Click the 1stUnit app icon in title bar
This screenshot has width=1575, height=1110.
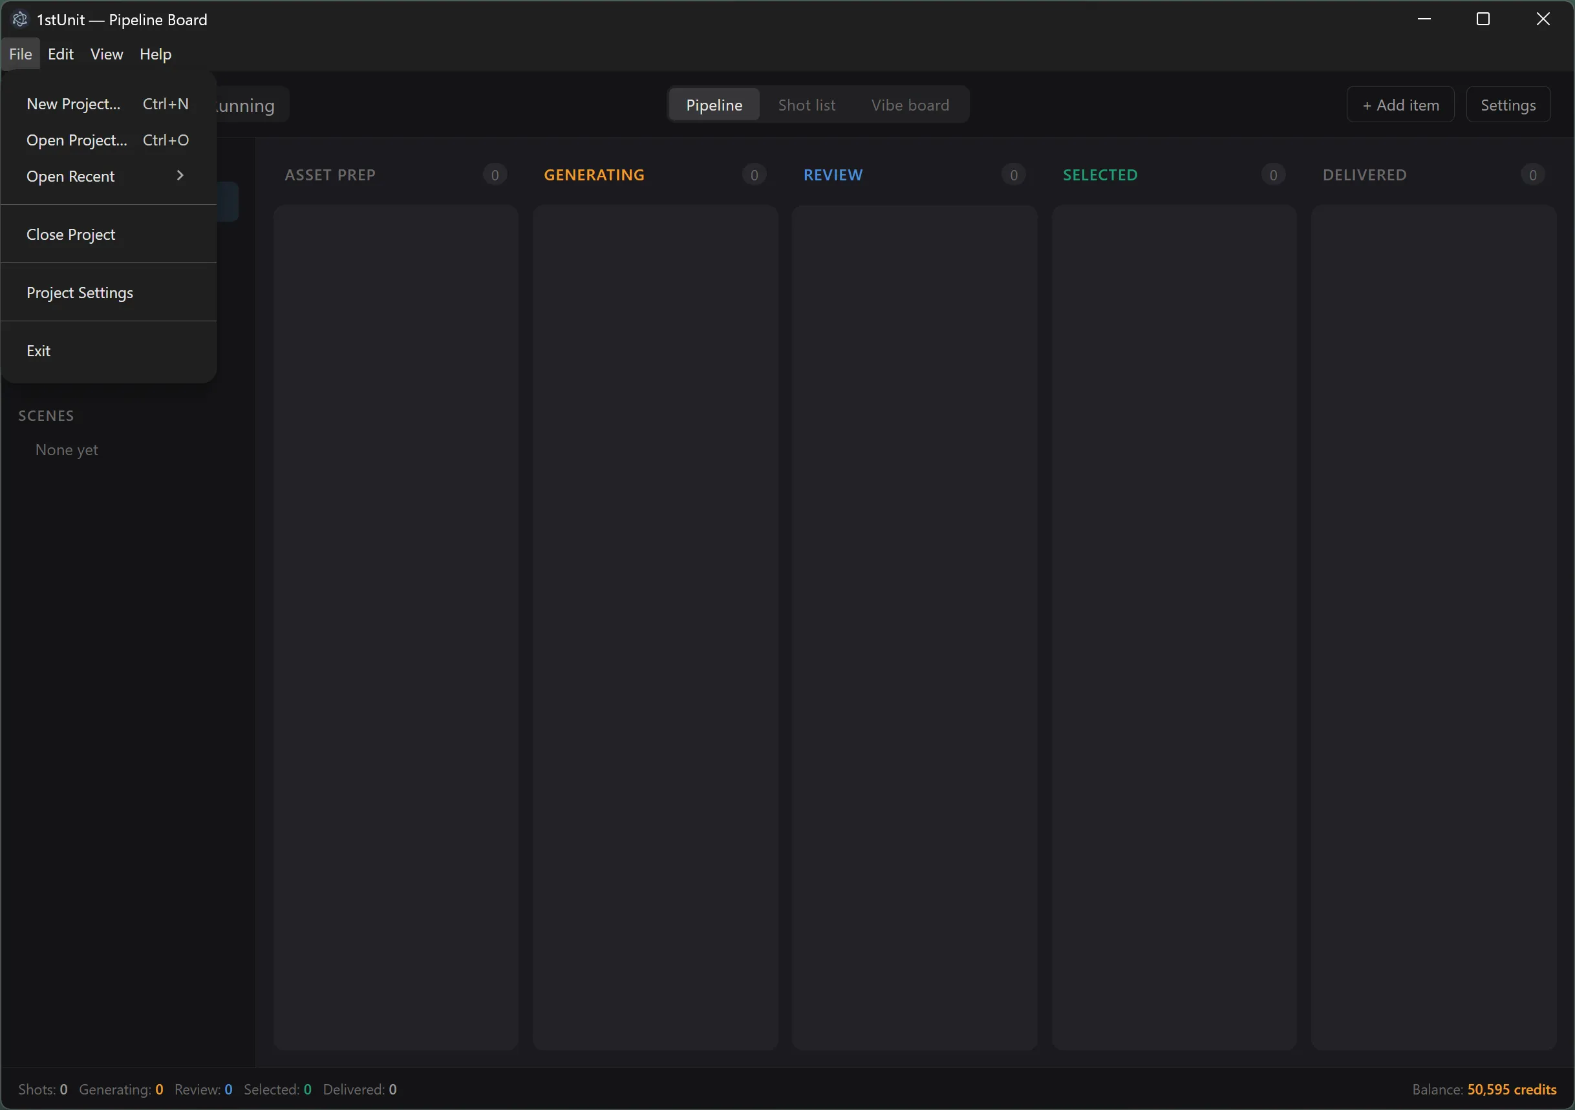click(x=20, y=19)
